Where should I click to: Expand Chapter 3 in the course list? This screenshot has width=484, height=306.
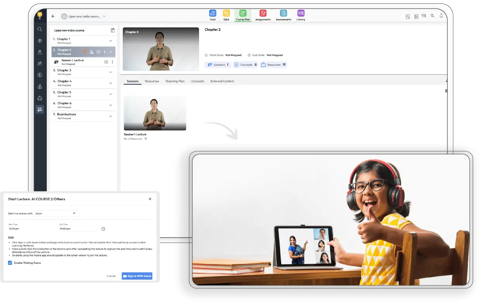(110, 72)
